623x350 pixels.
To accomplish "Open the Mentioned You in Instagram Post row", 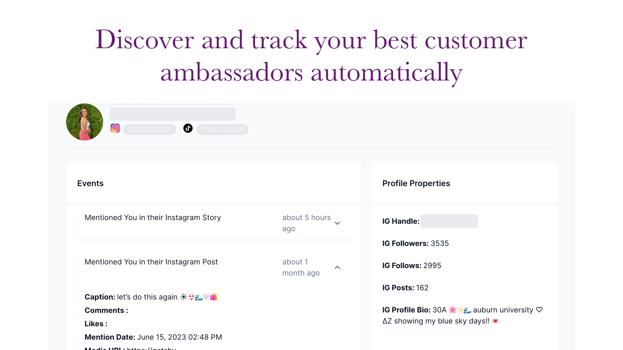I will [x=214, y=268].
